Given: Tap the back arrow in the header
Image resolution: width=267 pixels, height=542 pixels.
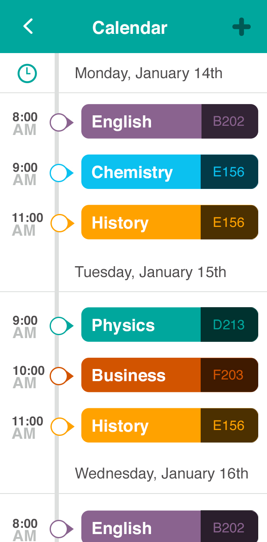Looking at the screenshot, I should click(x=28, y=26).
